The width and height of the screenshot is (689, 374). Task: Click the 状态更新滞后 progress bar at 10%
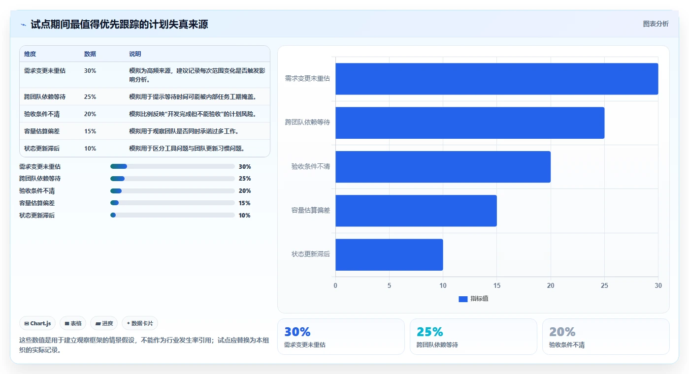pyautogui.click(x=172, y=215)
